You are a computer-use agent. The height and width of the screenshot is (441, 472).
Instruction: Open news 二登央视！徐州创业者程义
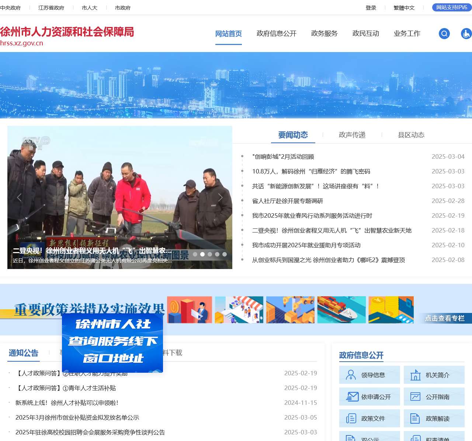tap(332, 230)
